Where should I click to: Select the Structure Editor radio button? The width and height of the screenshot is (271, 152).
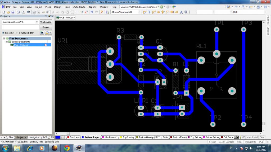17,33
